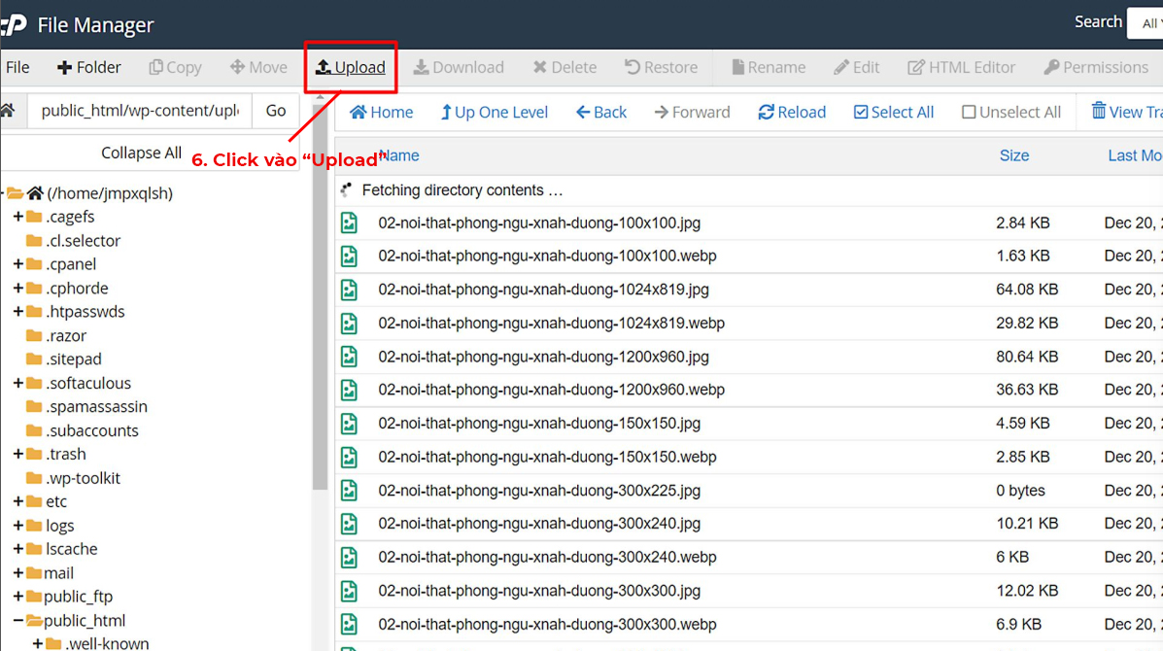Click the Go button
This screenshot has width=1163, height=651.
(276, 111)
